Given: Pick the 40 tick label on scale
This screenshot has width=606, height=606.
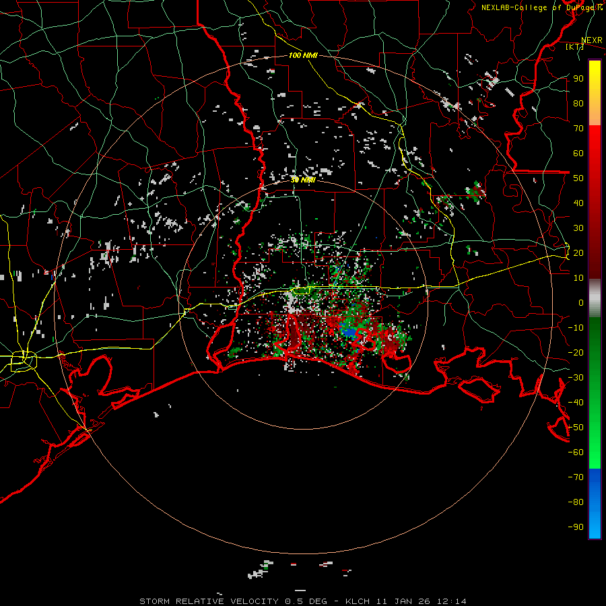Looking at the screenshot, I should (578, 203).
